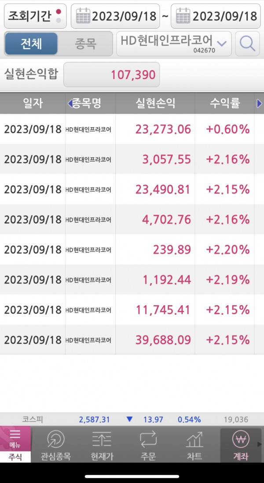Select the 주식 tab at bottom

tap(15, 457)
